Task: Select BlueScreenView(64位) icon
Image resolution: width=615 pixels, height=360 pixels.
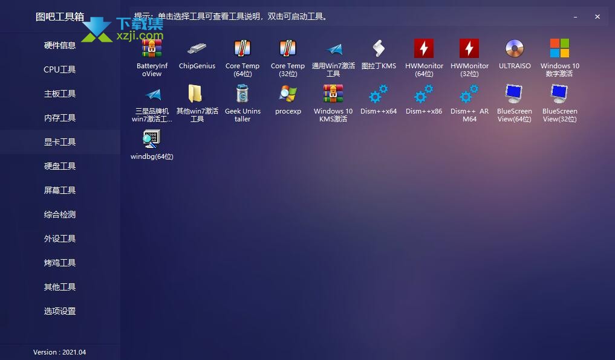Action: click(515, 94)
